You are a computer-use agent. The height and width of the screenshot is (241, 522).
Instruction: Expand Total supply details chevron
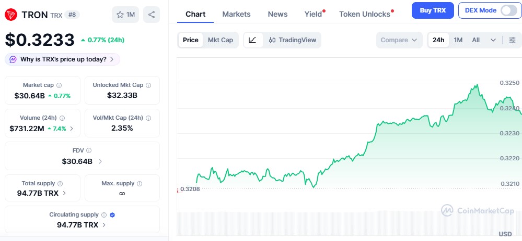(x=64, y=193)
